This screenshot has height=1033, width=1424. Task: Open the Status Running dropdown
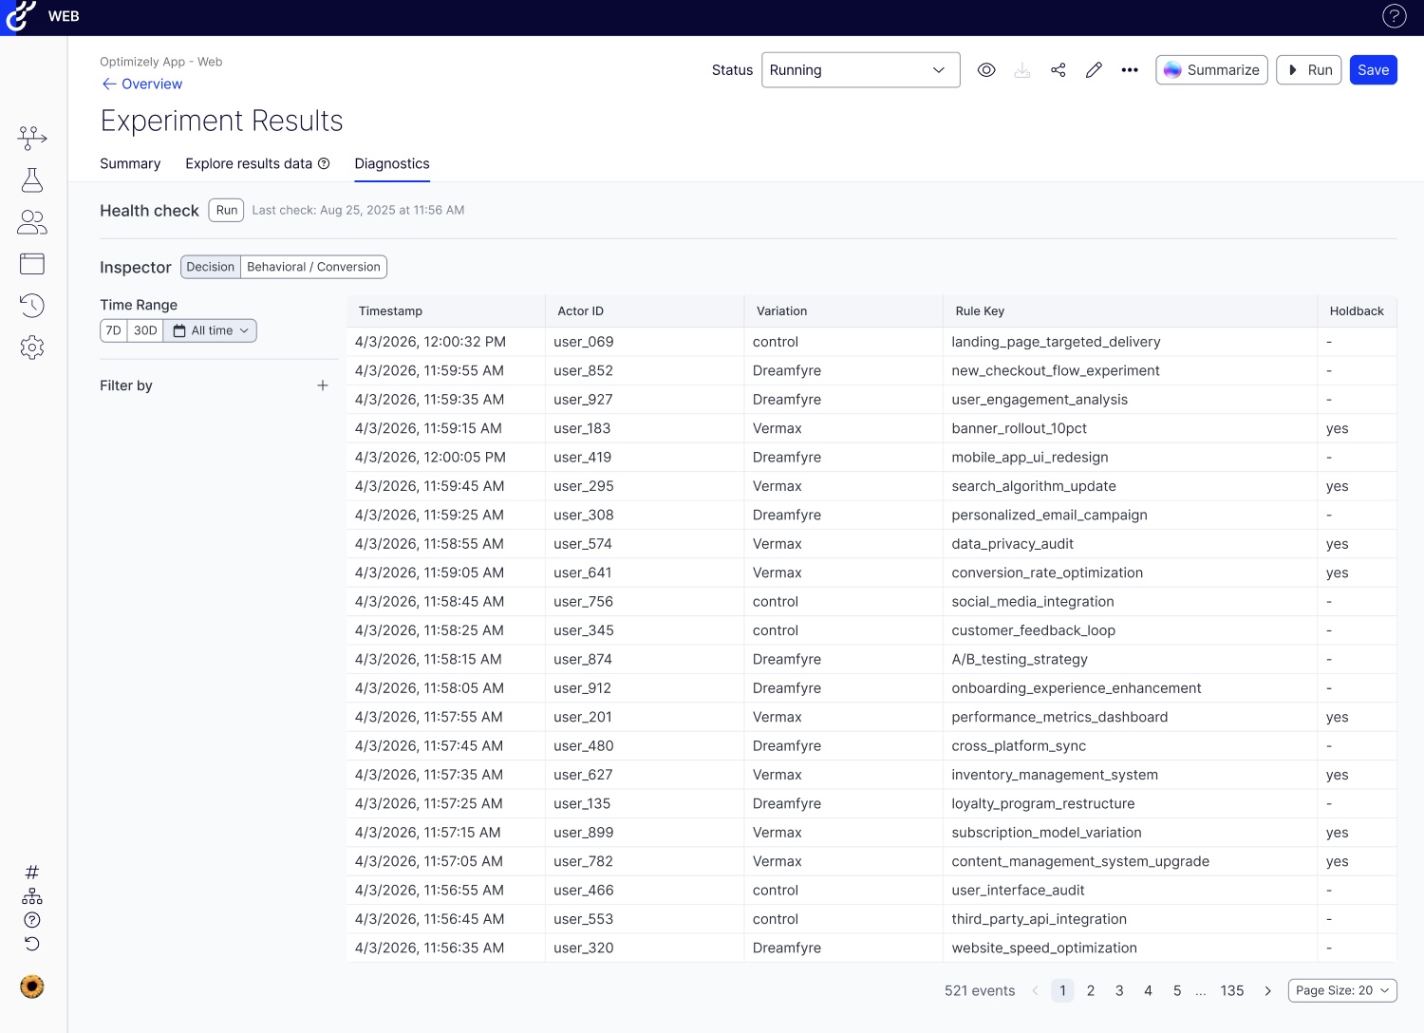(860, 70)
